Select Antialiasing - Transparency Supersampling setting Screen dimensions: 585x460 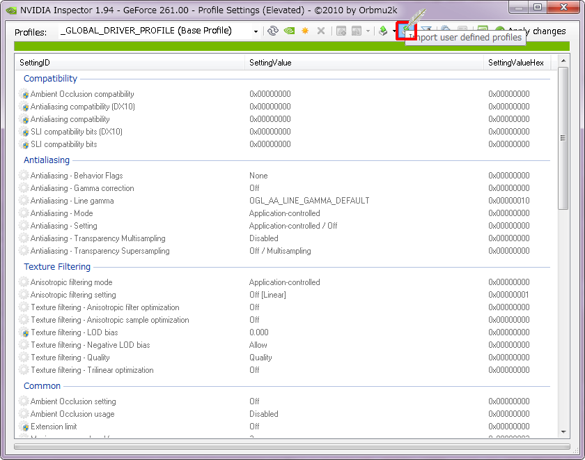pos(100,251)
